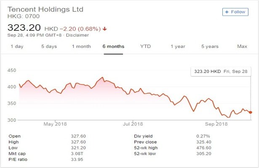Screen dimensions: 259x168
Task: Switch to YTD range
Action: 145,46
